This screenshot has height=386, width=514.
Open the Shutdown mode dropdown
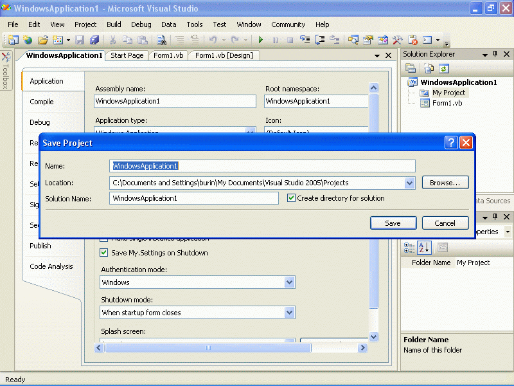[289, 313]
